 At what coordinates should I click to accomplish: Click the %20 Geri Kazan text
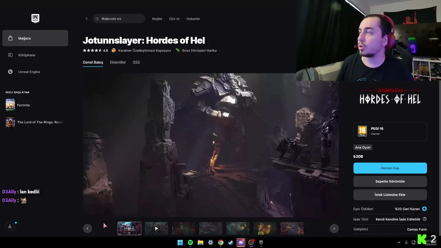[407, 209]
